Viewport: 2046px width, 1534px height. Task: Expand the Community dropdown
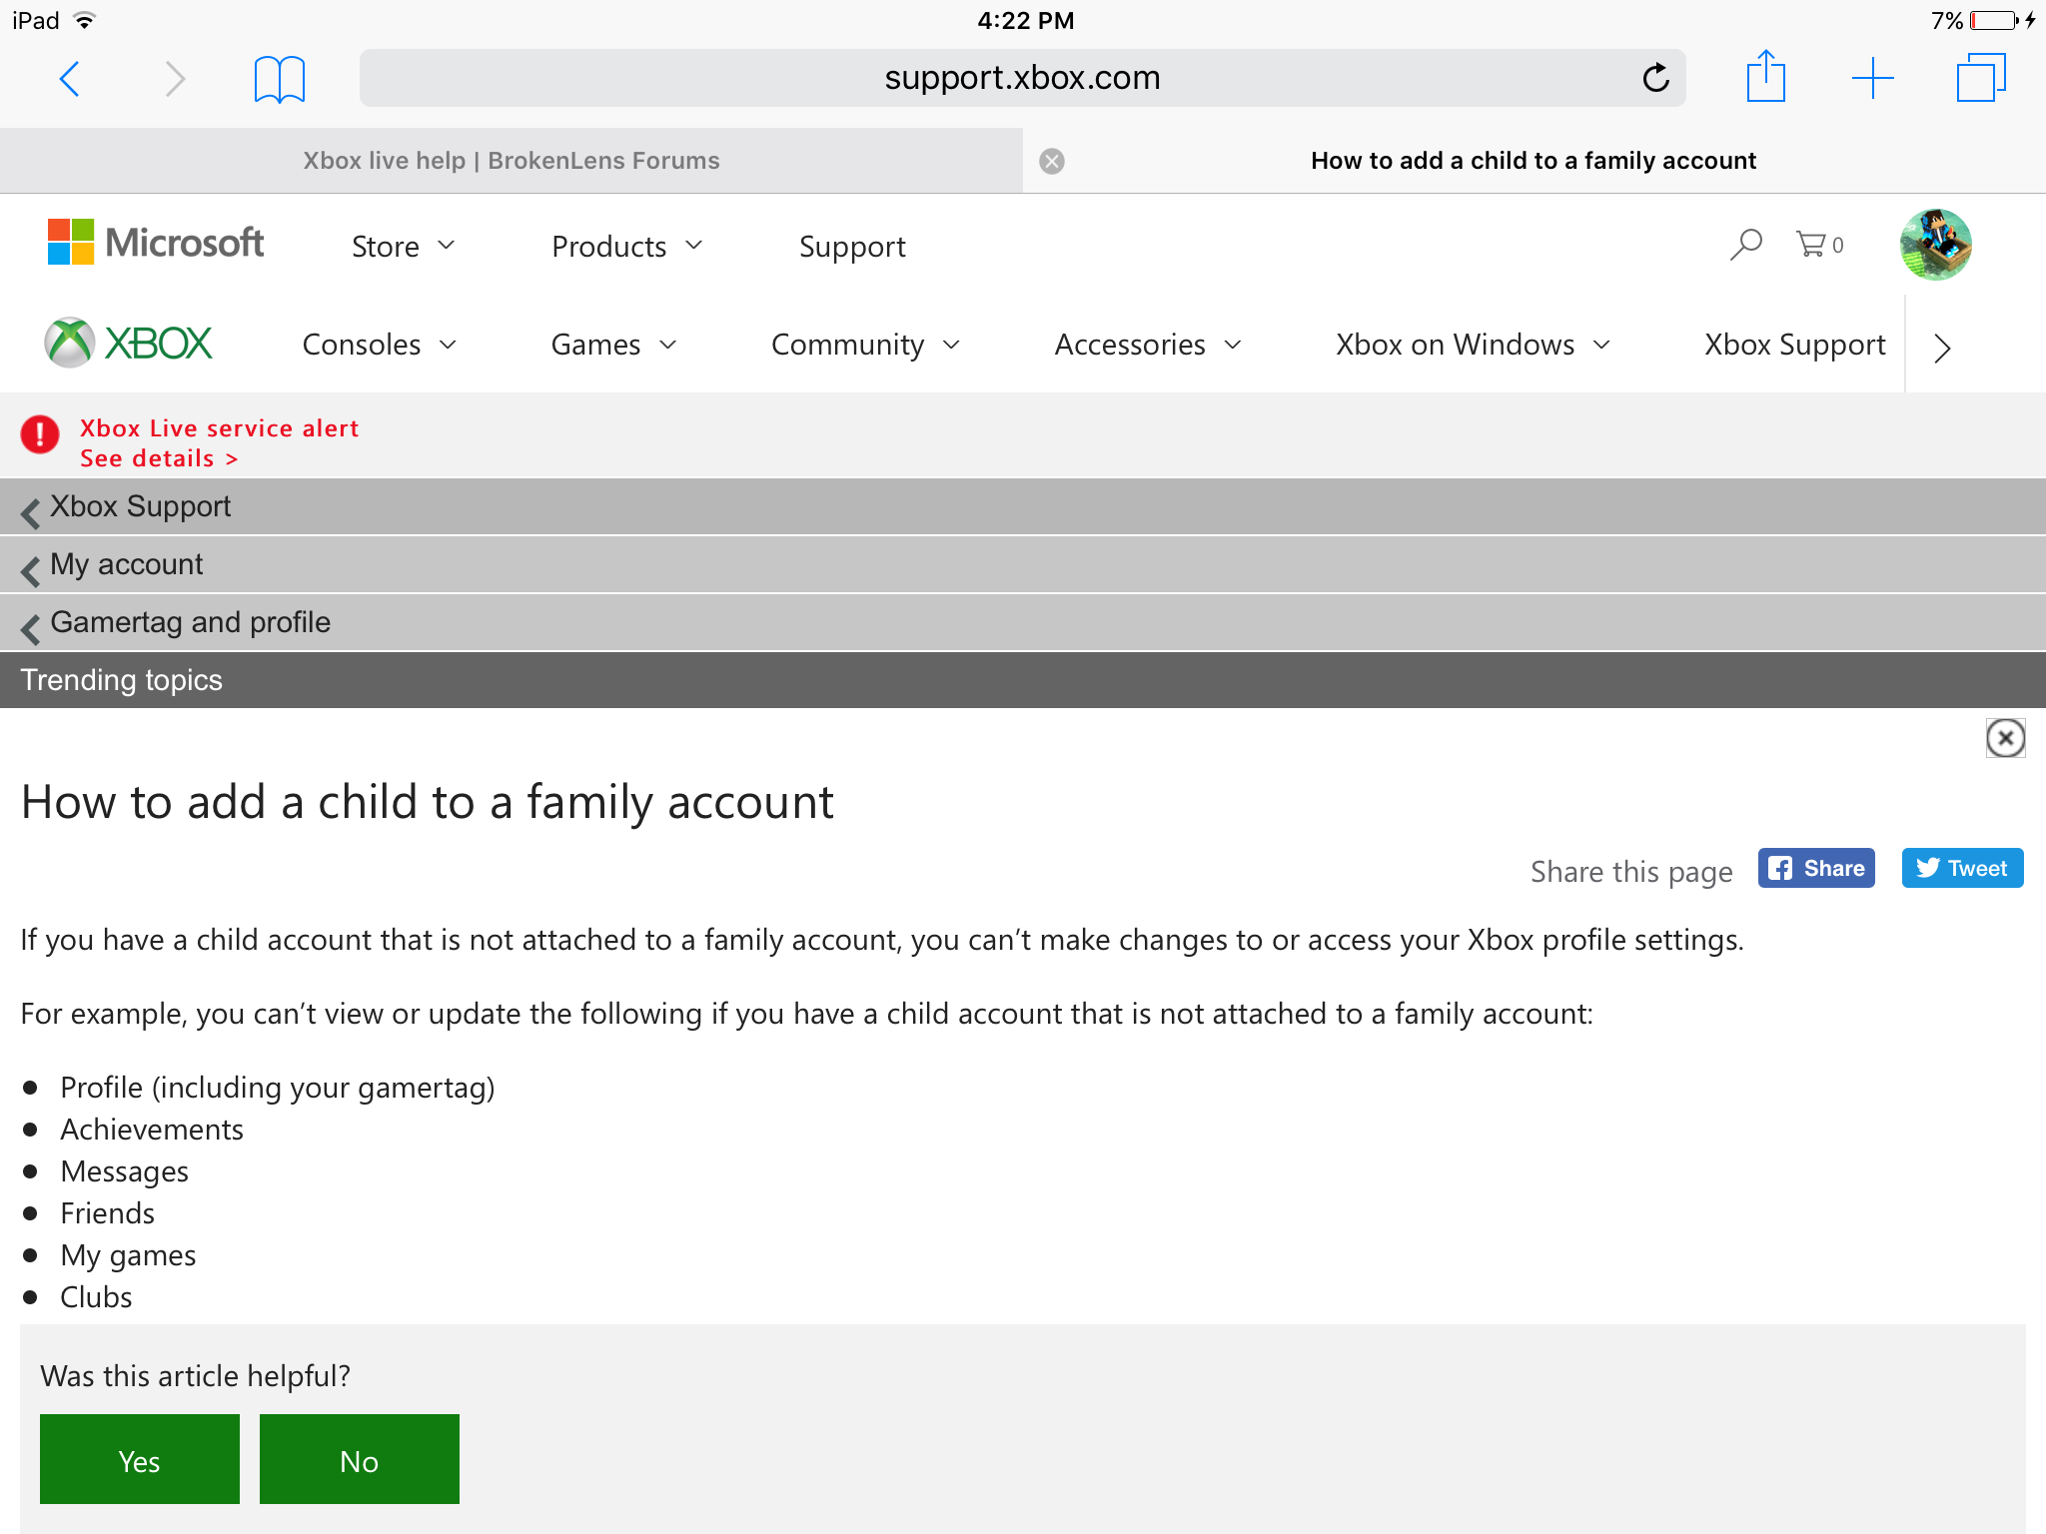pos(865,345)
